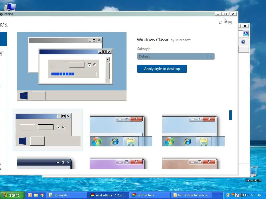
Task: Open the Substyle dropdown showing Default
Action: pyautogui.click(x=176, y=56)
